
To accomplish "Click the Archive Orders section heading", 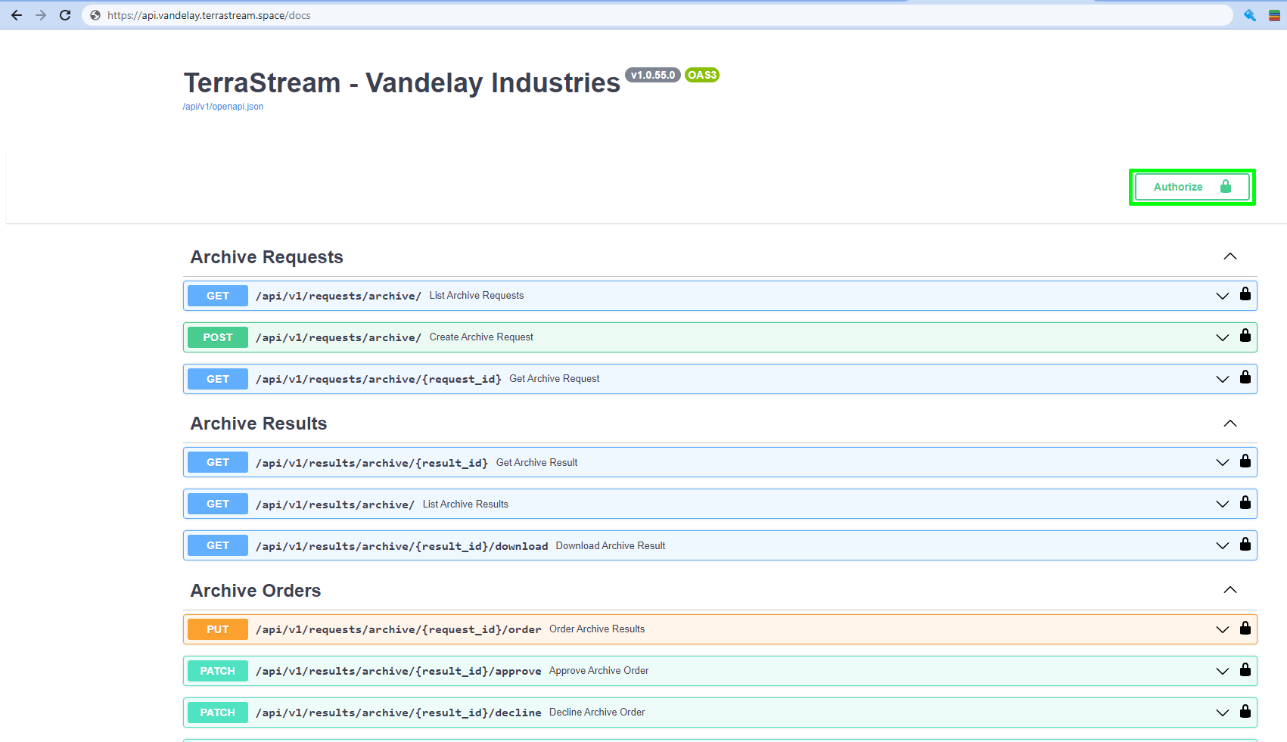I will click(x=256, y=591).
